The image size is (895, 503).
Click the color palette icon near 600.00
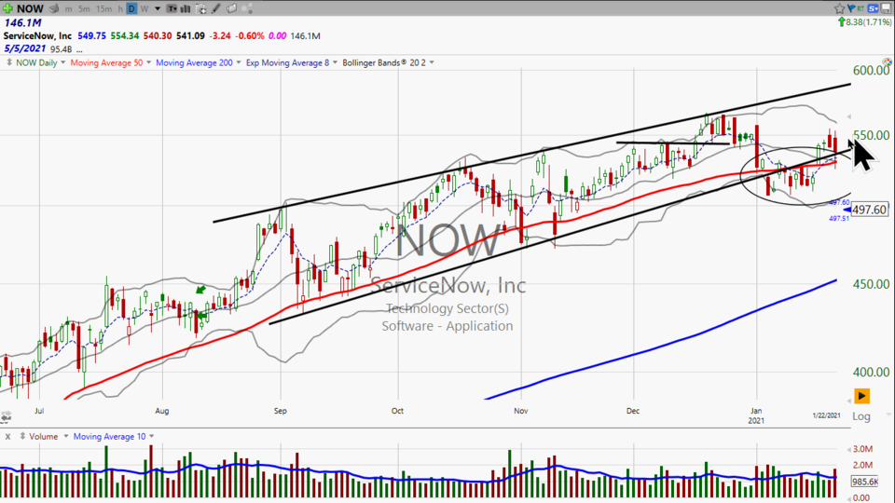pyautogui.click(x=887, y=61)
